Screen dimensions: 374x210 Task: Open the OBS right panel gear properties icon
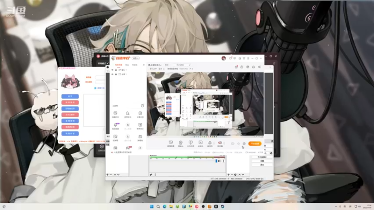coord(235,175)
